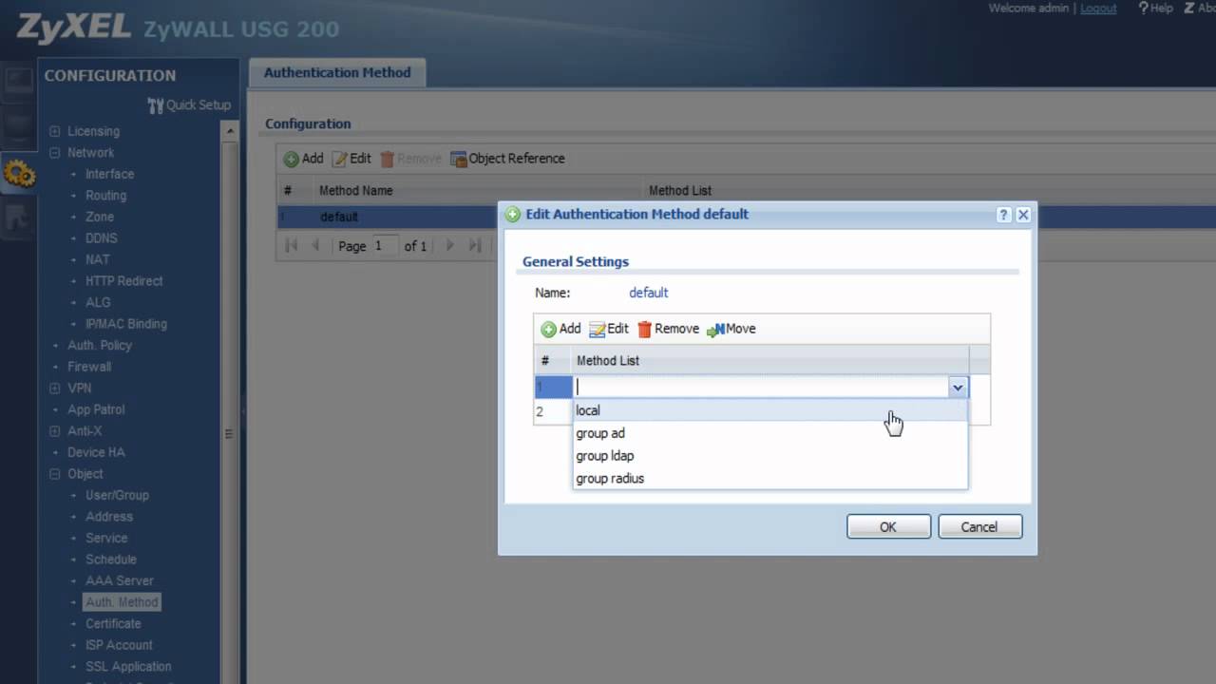1216x684 pixels.
Task: Open User/Group in sidebar
Action: pos(117,495)
